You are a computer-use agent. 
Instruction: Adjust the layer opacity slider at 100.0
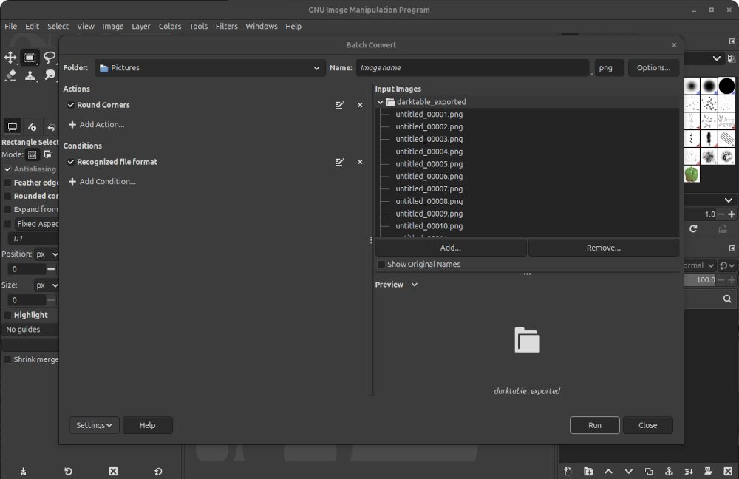(701, 280)
